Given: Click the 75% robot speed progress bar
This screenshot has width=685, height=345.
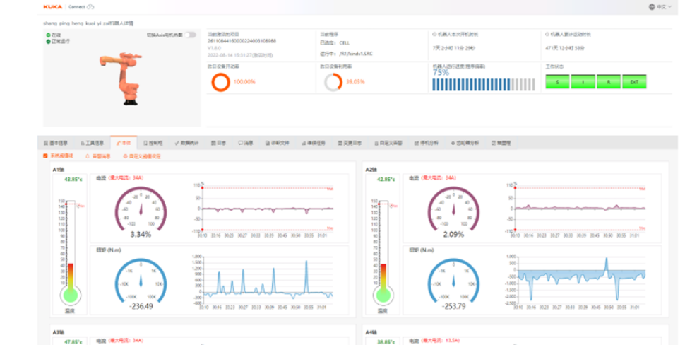Looking at the screenshot, I should pos(484,84).
